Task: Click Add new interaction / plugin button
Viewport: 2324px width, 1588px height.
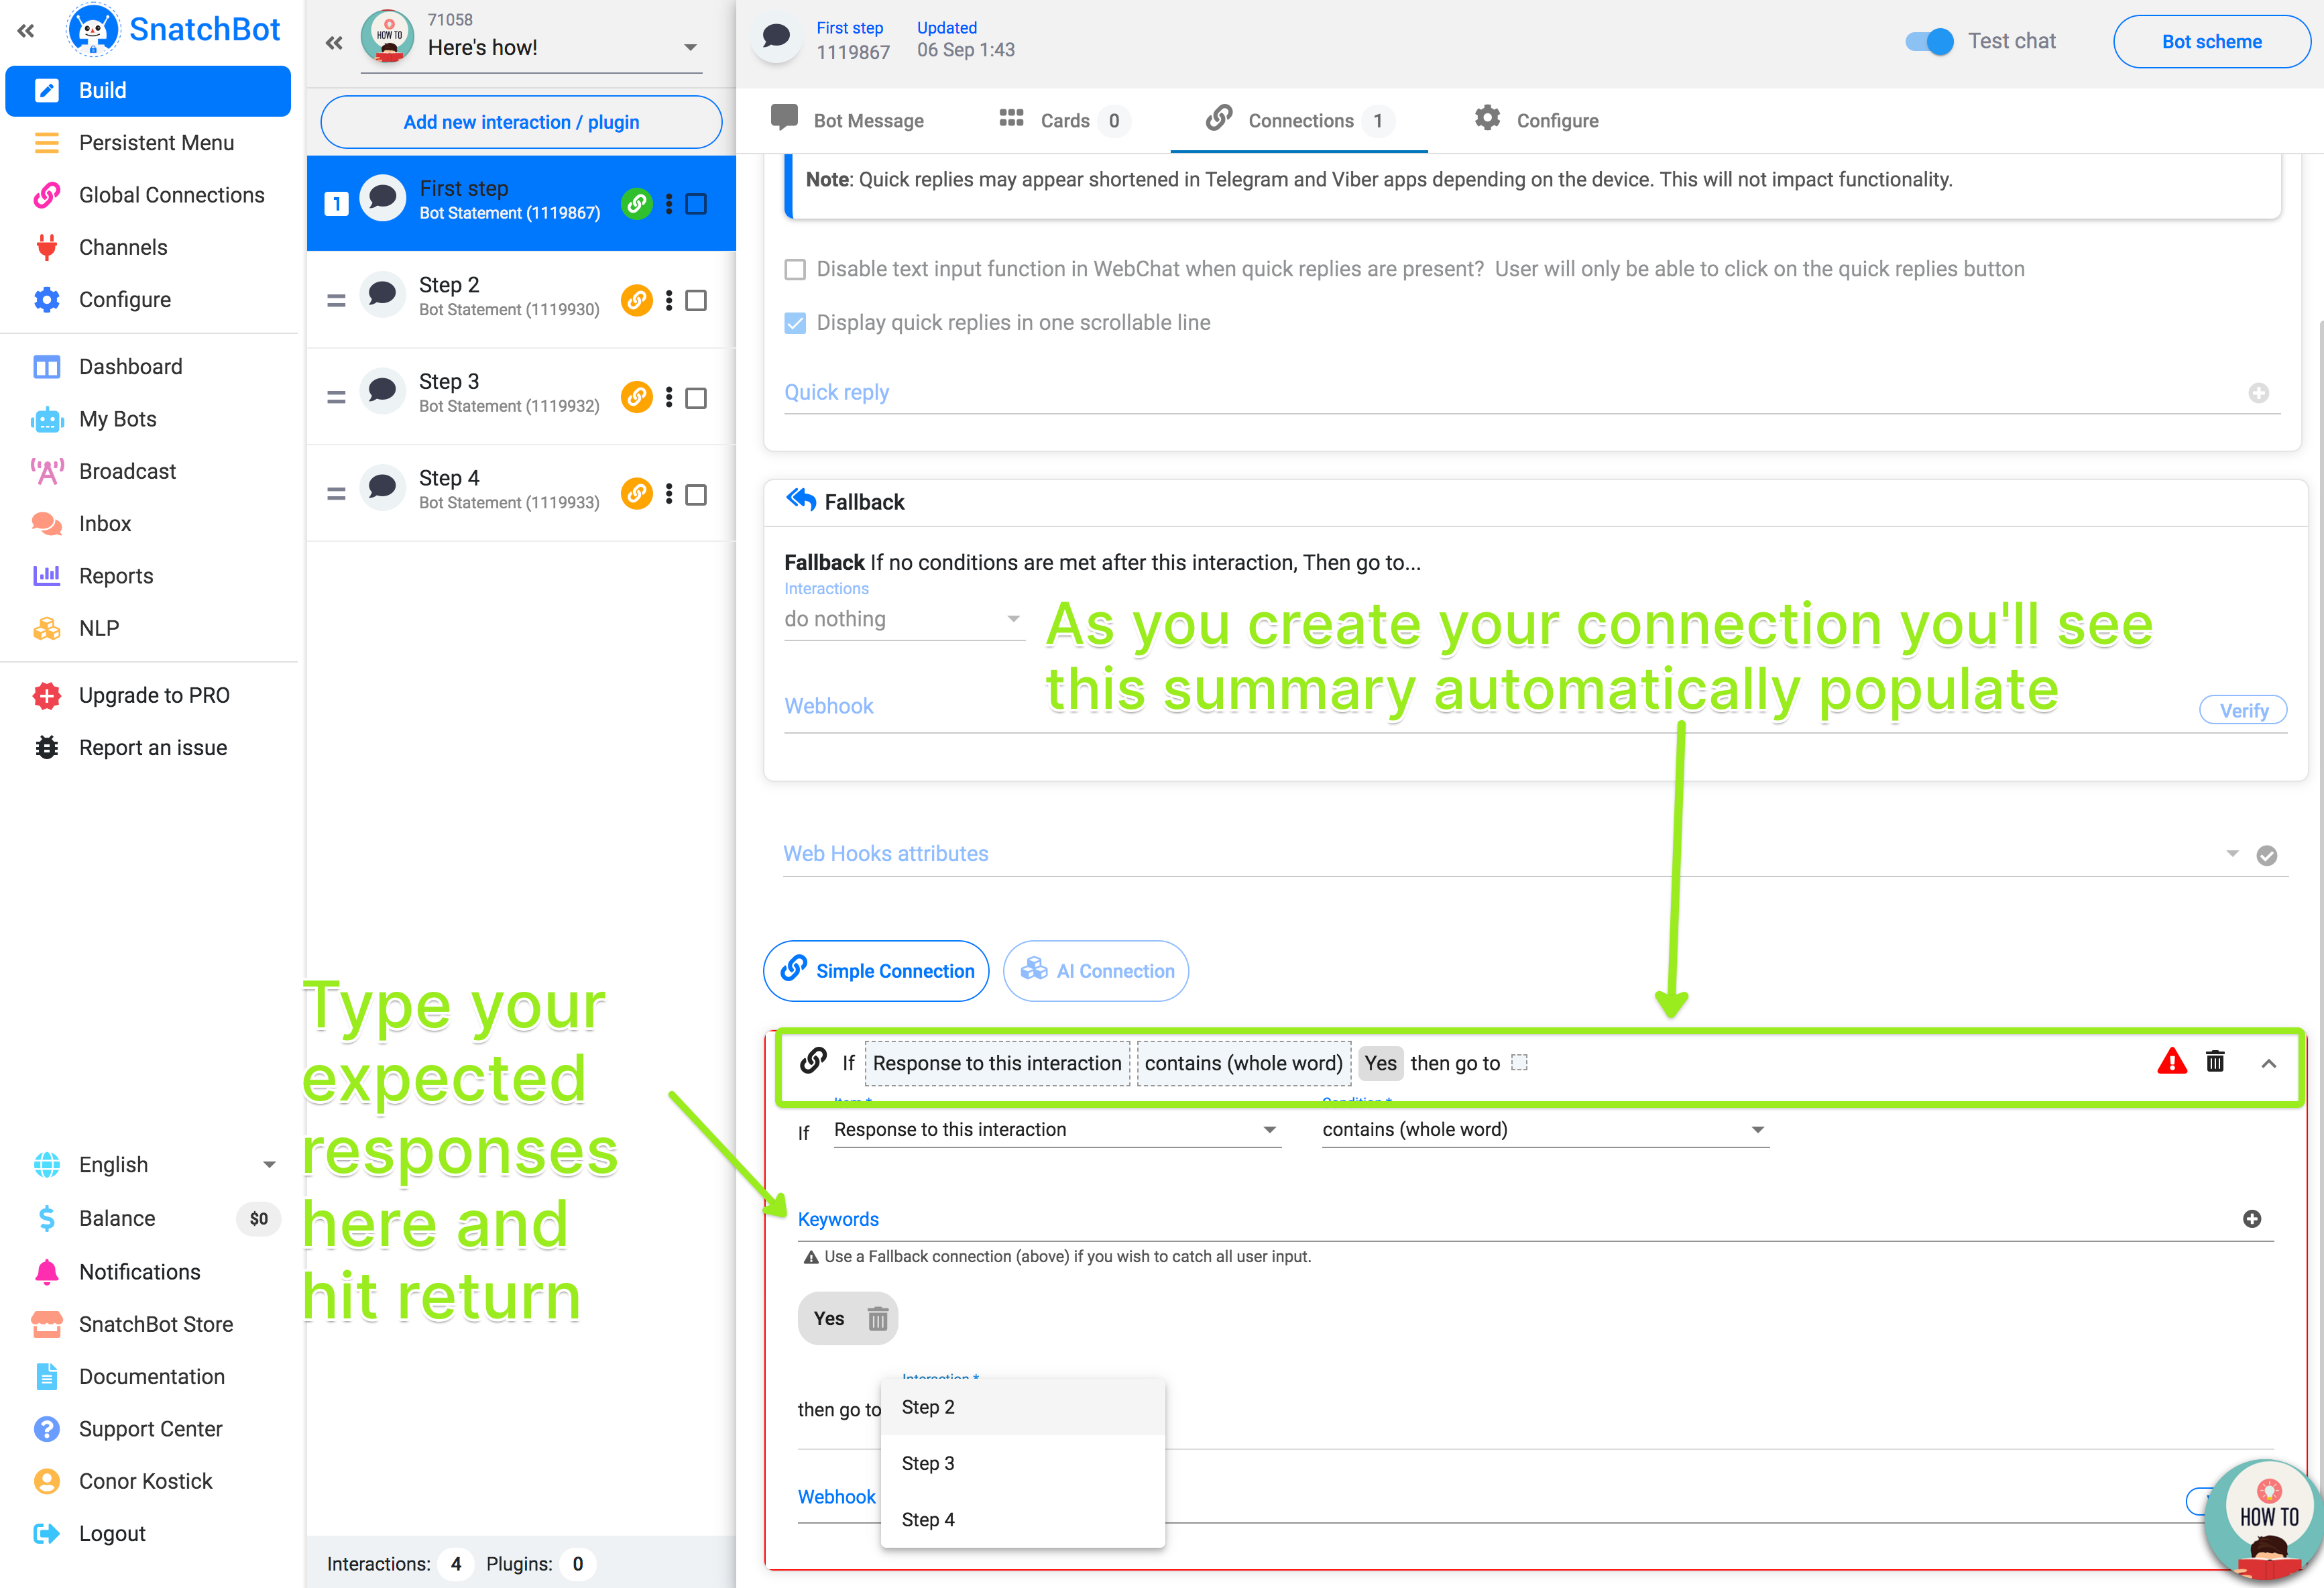Action: (521, 122)
